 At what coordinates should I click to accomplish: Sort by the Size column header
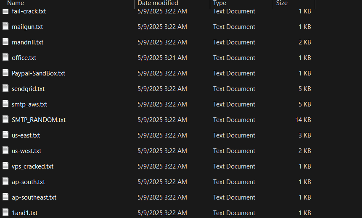pos(282,3)
